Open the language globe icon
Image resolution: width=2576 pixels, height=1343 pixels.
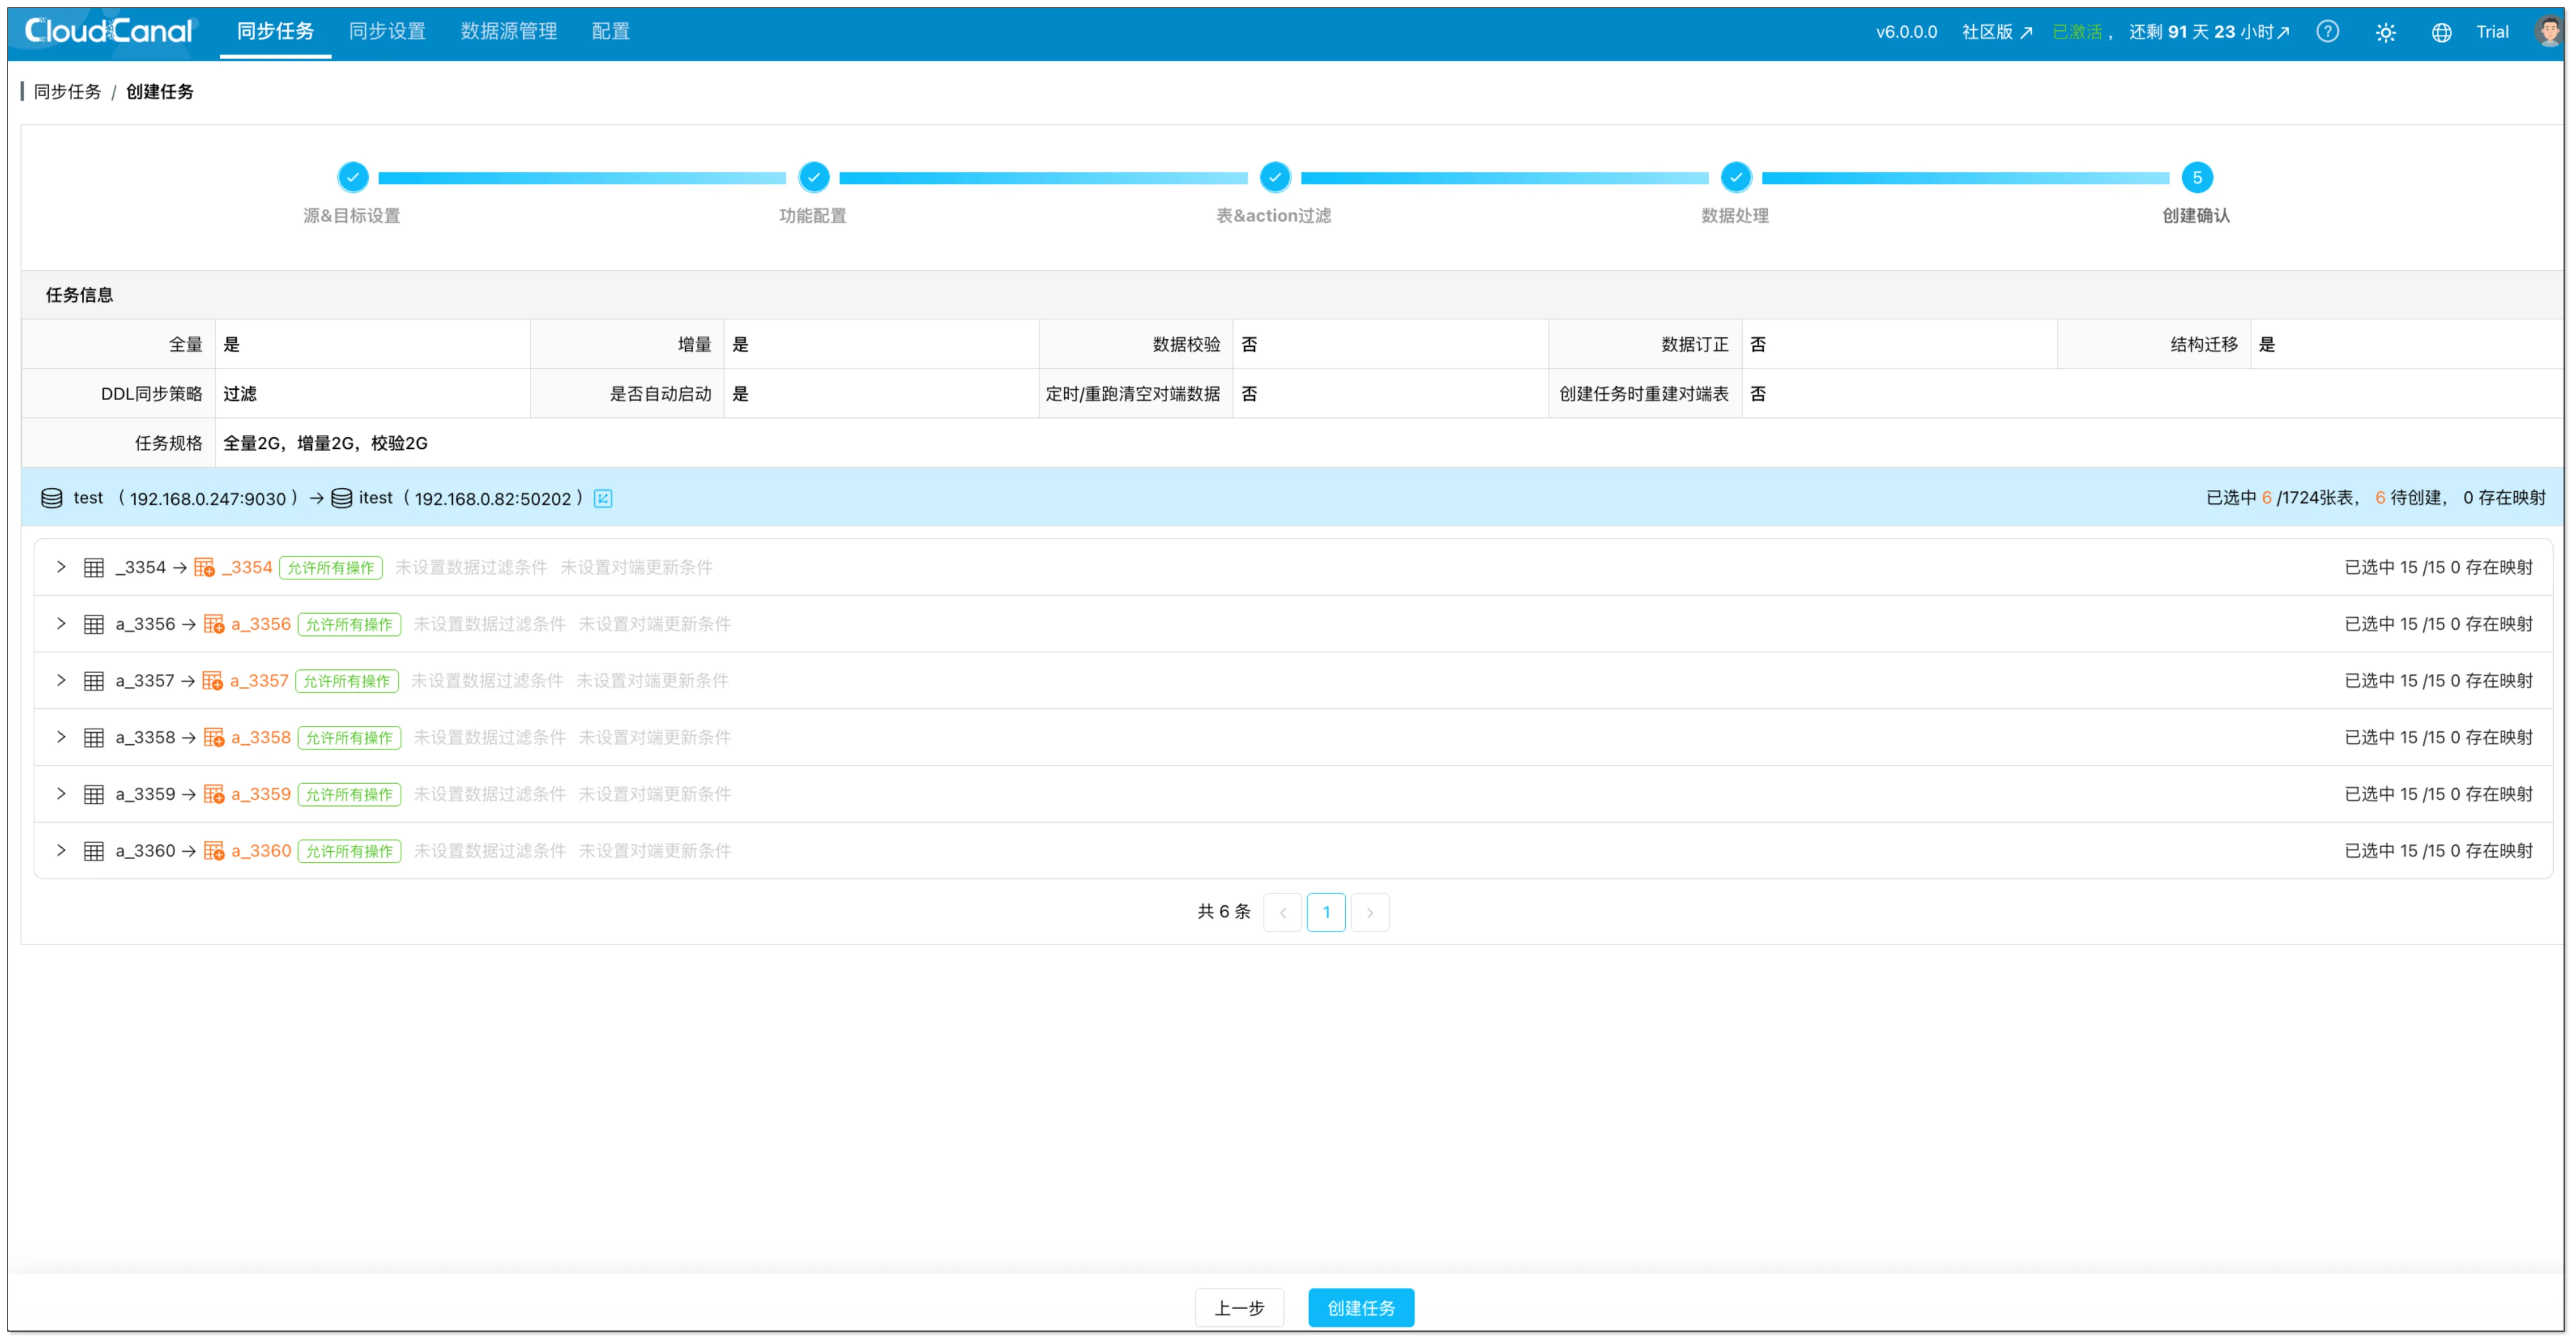[2441, 32]
